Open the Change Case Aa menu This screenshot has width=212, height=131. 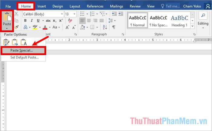tap(55, 27)
